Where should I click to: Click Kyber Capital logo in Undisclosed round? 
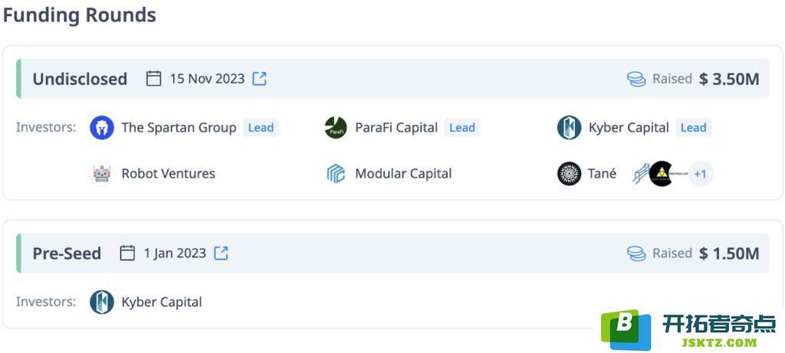[570, 128]
